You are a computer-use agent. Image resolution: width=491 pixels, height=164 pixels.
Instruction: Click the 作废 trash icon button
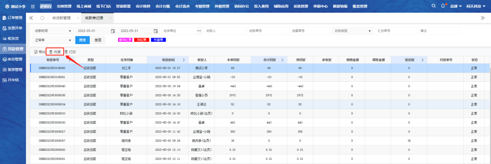(x=55, y=52)
